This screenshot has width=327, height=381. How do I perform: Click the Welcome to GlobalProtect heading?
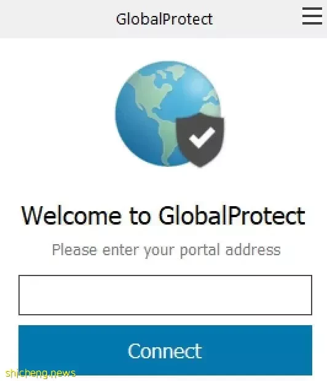[x=163, y=215]
